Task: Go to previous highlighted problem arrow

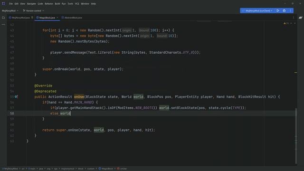Action: click(x=291, y=23)
